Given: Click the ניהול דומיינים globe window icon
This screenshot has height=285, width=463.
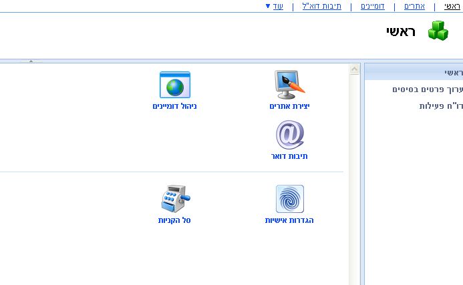Looking at the screenshot, I should [174, 85].
